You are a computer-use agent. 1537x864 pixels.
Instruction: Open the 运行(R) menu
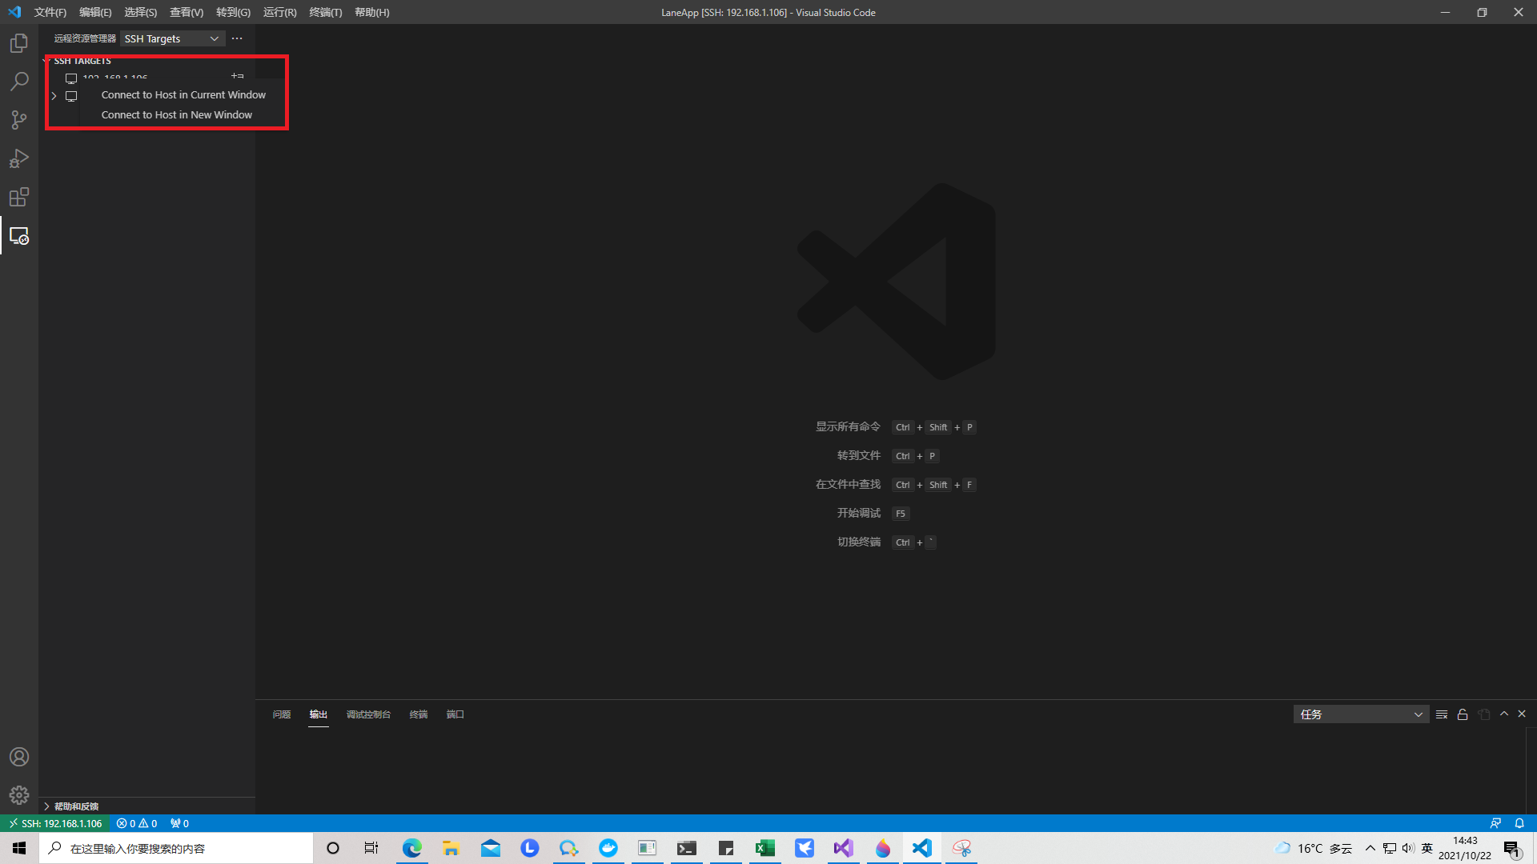coord(279,12)
